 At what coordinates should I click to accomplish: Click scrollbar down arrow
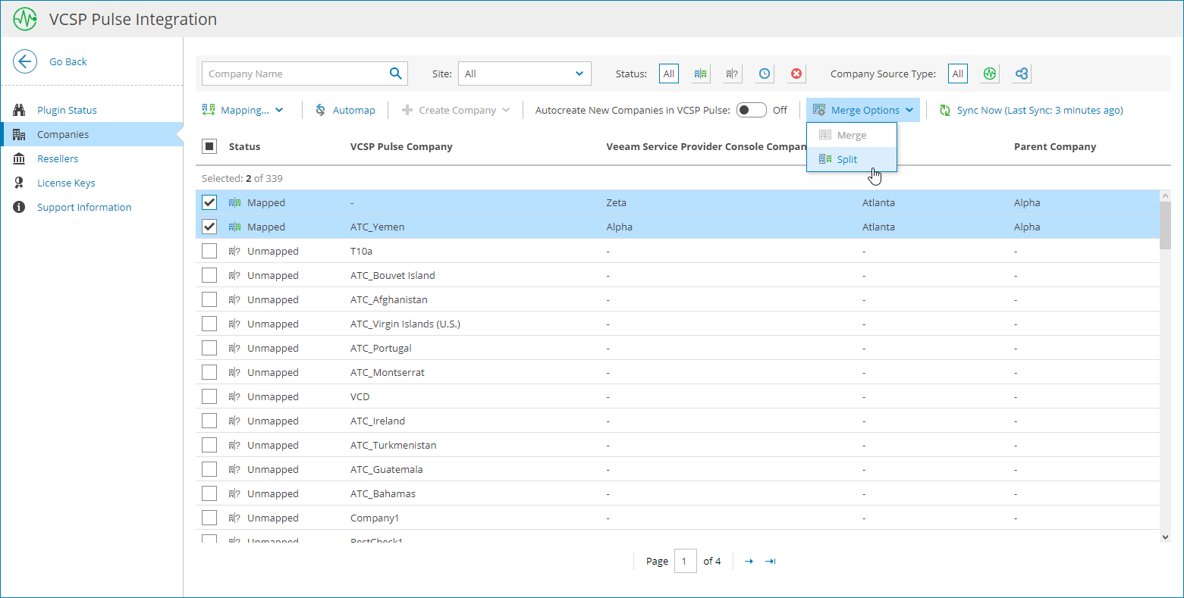pyautogui.click(x=1166, y=537)
